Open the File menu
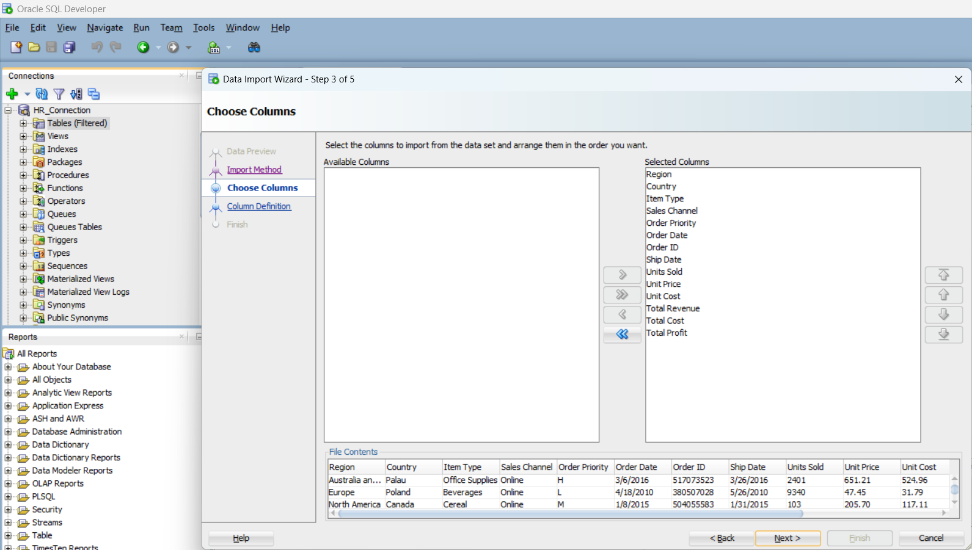The width and height of the screenshot is (972, 550). click(x=12, y=27)
